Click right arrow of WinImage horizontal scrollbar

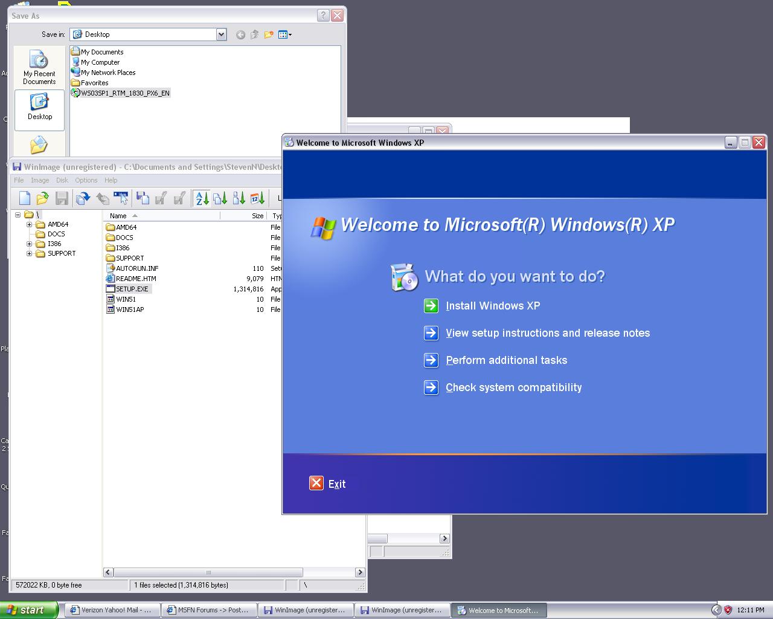[360, 572]
